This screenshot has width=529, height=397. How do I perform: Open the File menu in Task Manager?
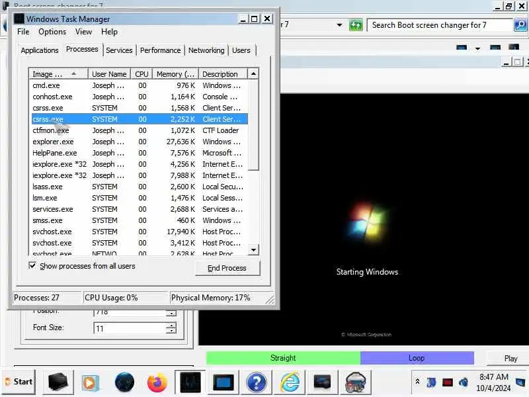coord(23,32)
